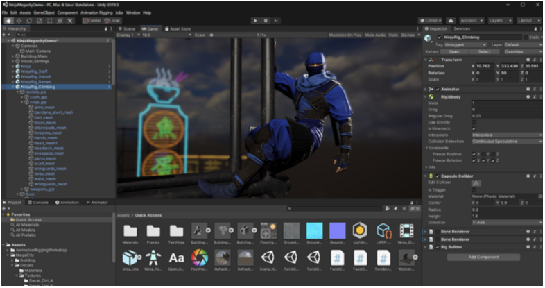This screenshot has width=545, height=288.
Task: Select the Ninja_To avatar asset
Action: click(x=153, y=257)
